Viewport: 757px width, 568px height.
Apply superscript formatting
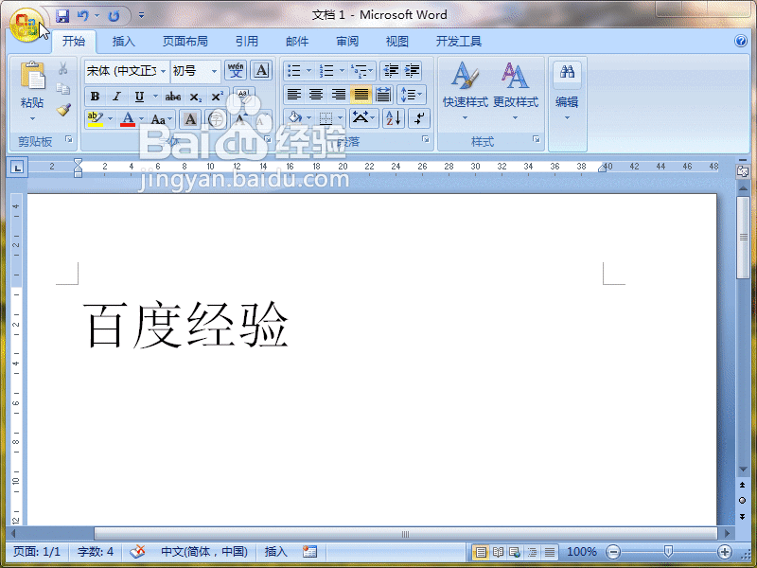click(x=217, y=97)
